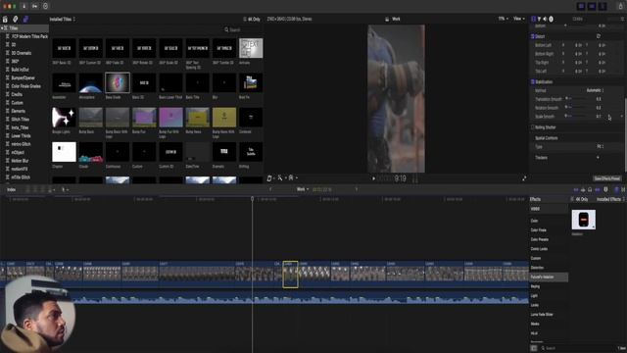The image size is (627, 353).
Task: Open the retime tool dropdown under viewer
Action: pos(293,178)
